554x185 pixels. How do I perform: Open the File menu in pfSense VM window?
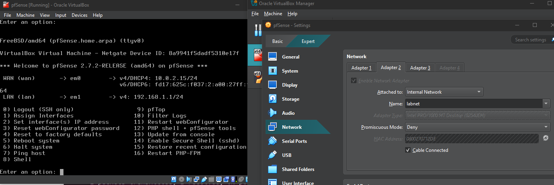coord(7,15)
